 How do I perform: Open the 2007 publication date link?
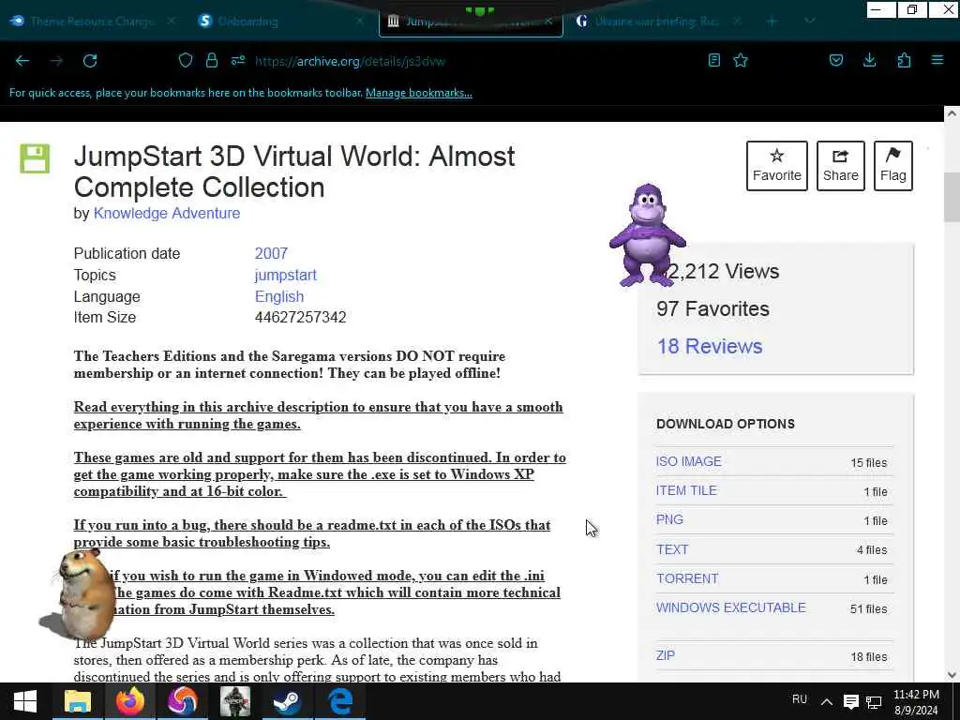tap(271, 253)
